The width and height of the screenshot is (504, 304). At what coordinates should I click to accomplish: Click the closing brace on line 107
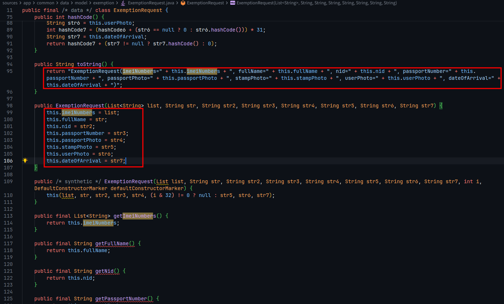click(36, 168)
